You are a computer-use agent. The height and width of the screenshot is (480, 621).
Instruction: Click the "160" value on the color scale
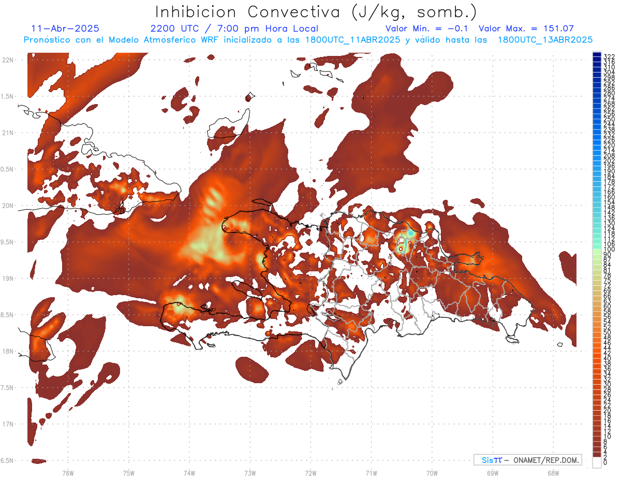[609, 197]
